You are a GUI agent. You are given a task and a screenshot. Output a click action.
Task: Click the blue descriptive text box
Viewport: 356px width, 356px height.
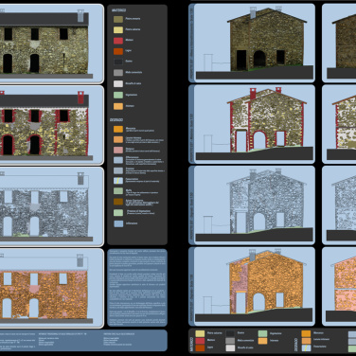point(137,288)
